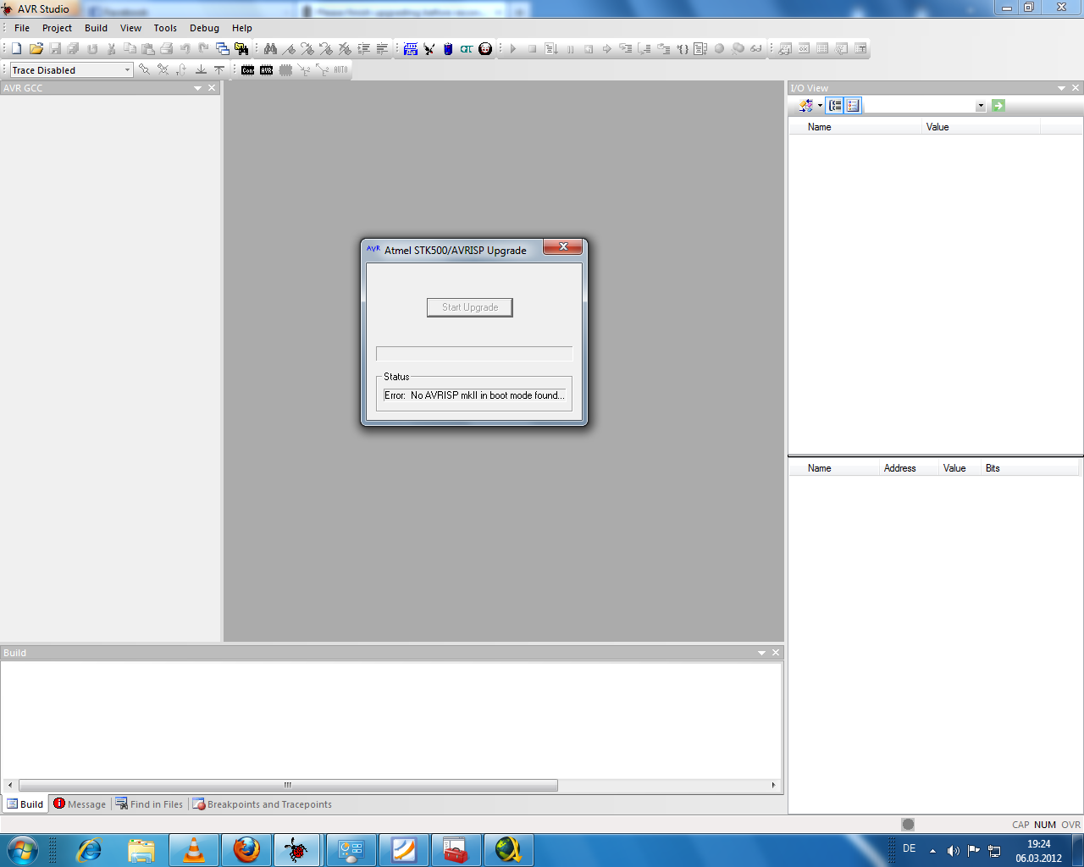This screenshot has width=1084, height=867.
Task: Click the AUTO toolbar icon
Action: click(x=340, y=70)
